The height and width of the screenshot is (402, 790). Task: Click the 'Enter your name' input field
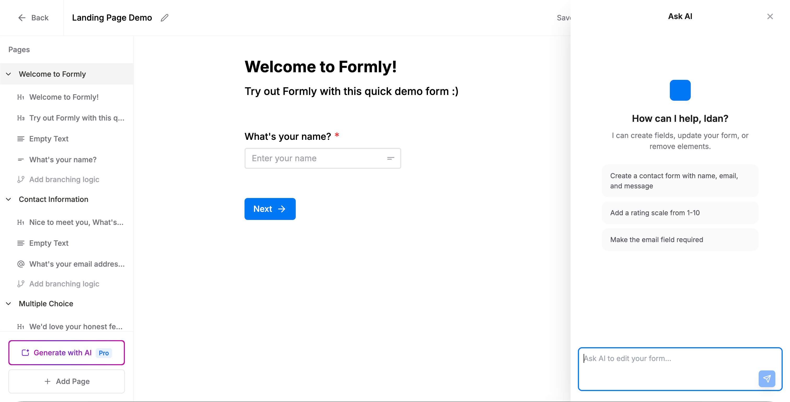click(323, 158)
